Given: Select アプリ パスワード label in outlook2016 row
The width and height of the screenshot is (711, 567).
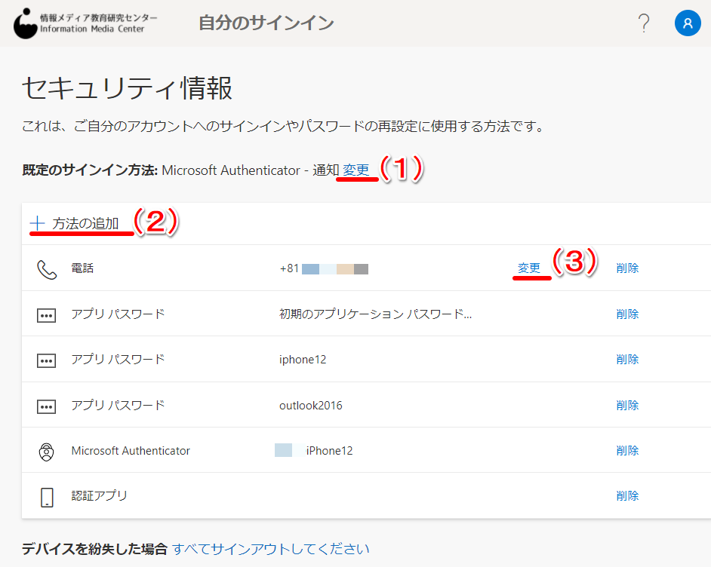Looking at the screenshot, I should 118,405.
